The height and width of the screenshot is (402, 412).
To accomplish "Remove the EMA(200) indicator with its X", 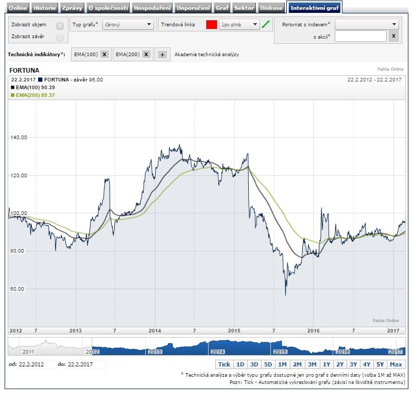I will pos(146,55).
